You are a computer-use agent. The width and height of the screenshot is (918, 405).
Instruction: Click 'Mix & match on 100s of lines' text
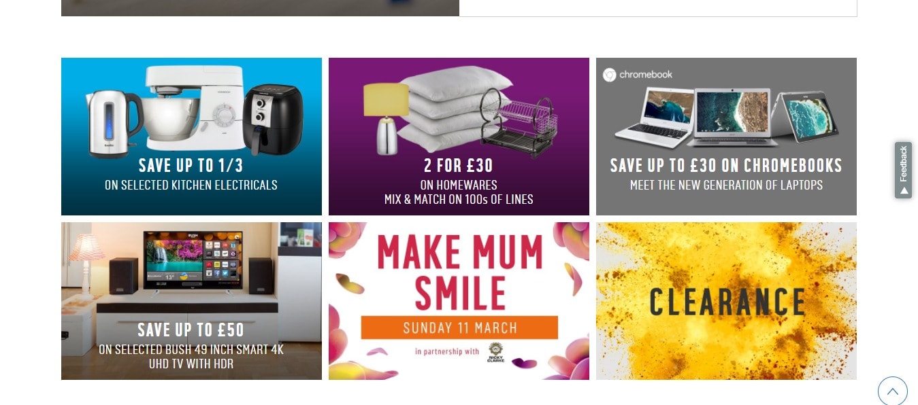point(459,199)
